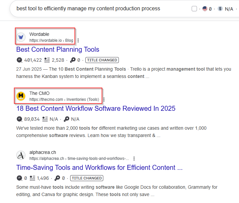Click Wordable's TITLE CHANGED badge
Screen dimensions: 239x203
coord(102,60)
